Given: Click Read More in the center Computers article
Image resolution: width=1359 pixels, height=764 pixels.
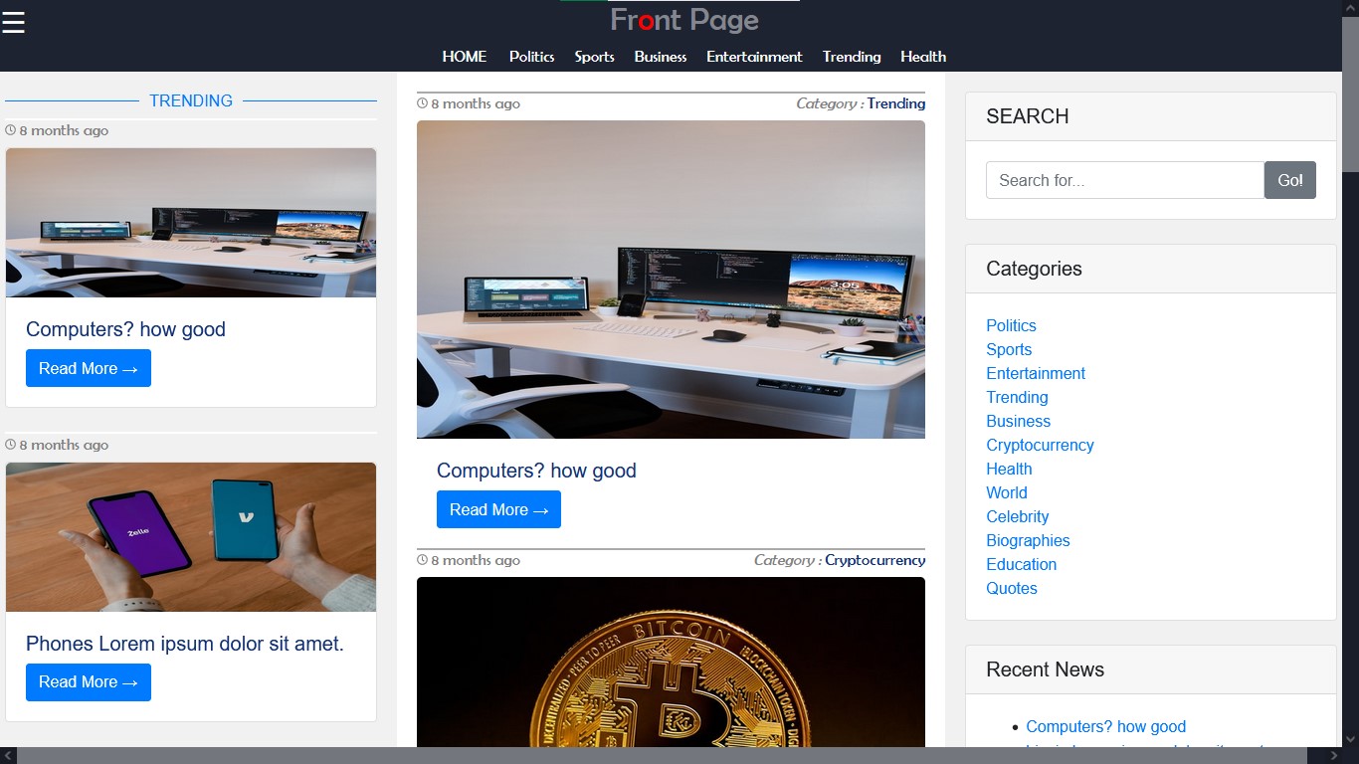Looking at the screenshot, I should click(x=498, y=509).
